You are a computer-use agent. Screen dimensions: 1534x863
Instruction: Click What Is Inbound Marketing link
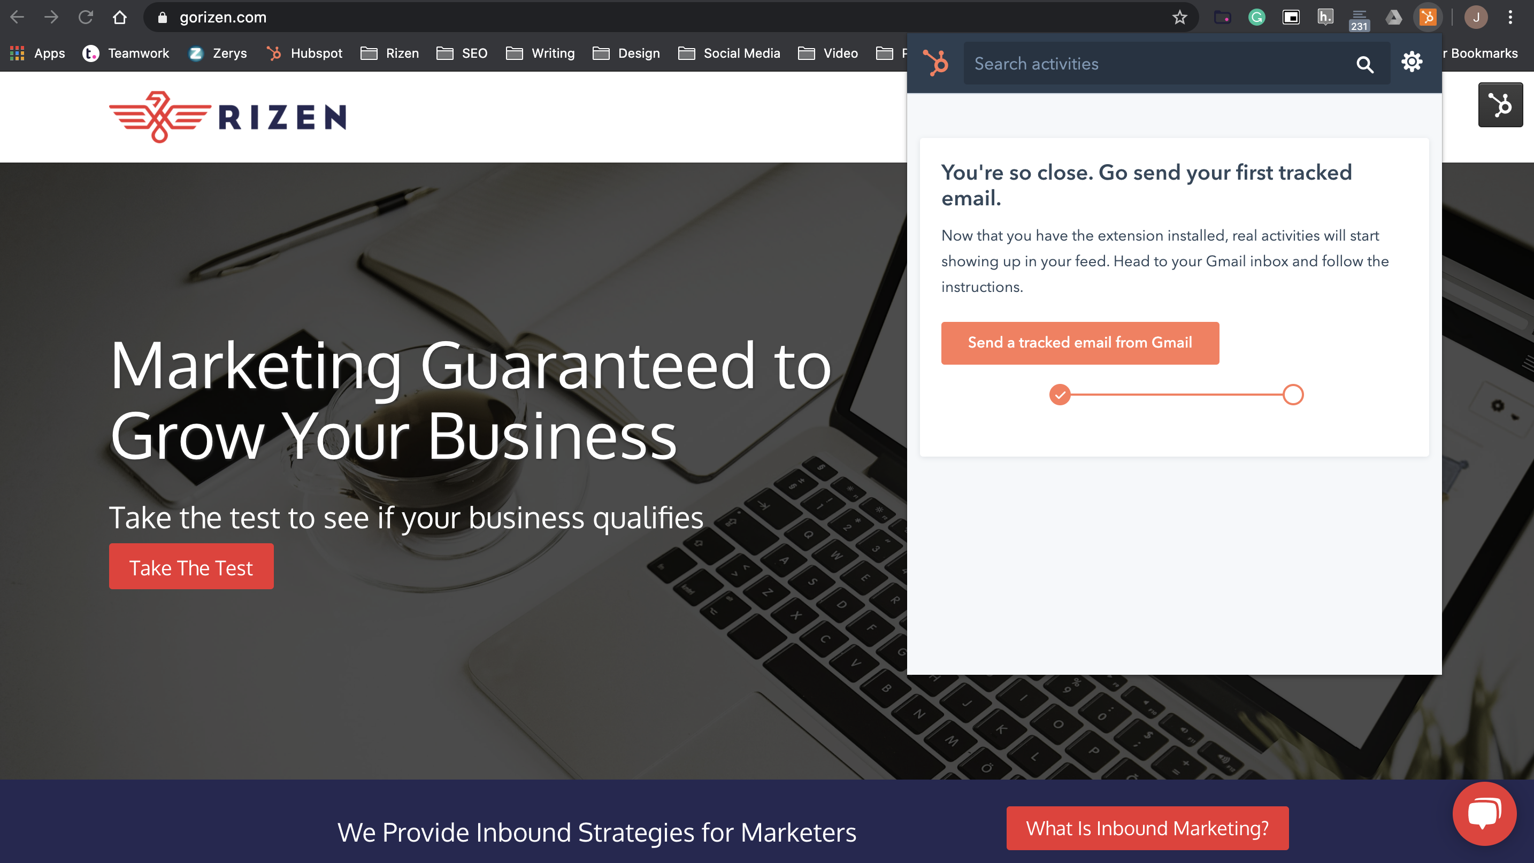click(1147, 828)
